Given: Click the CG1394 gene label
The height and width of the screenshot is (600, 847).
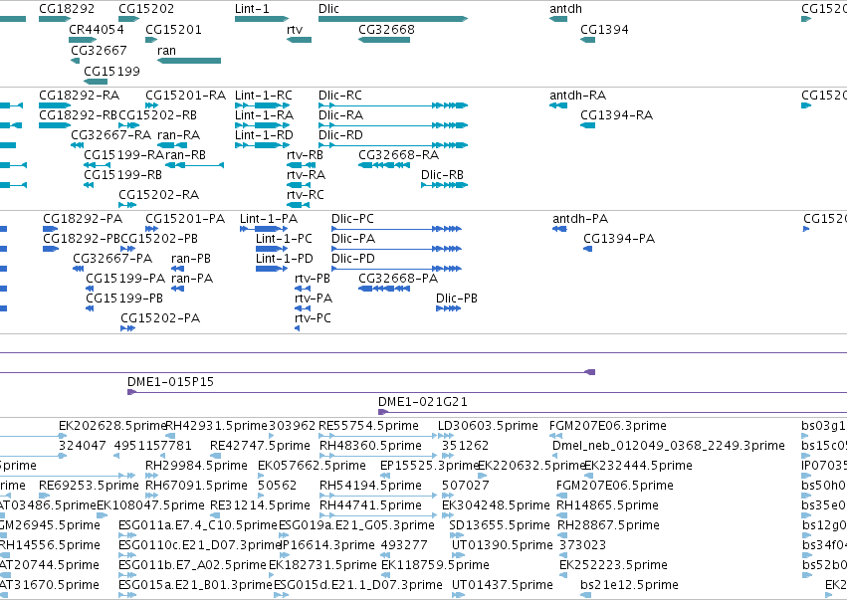Looking at the screenshot, I should [x=604, y=29].
